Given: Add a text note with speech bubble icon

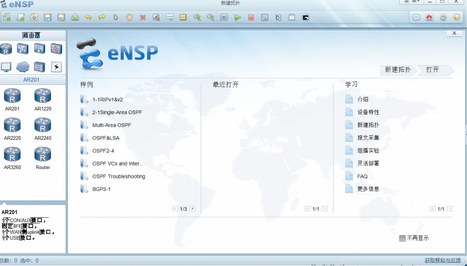Looking at the screenshot, I should 170,17.
